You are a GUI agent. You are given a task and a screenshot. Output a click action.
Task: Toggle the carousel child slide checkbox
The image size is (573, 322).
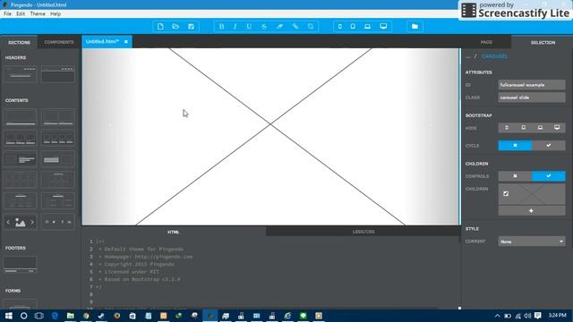pyautogui.click(x=506, y=194)
